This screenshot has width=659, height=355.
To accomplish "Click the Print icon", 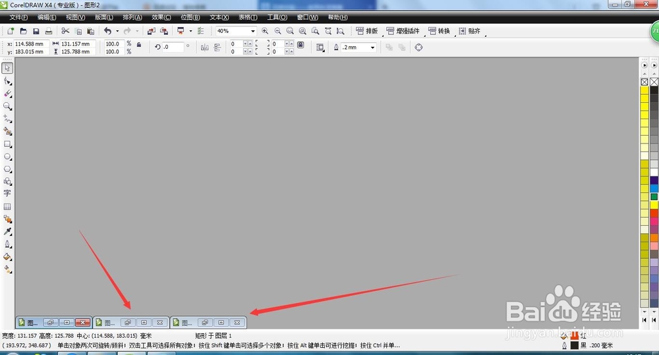I will 49,31.
